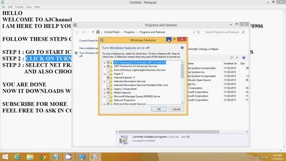Expand the Legacy Components node

click(105, 89)
